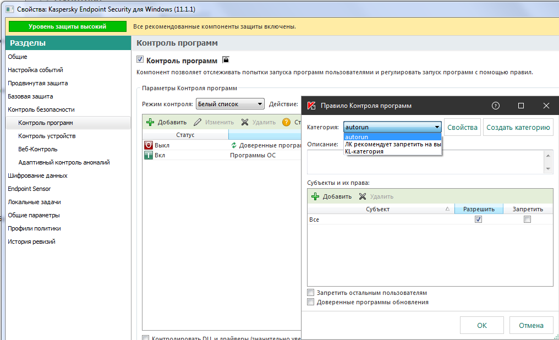Choose ЛК рекомендует запретить category option
Viewport: 559px width, 340px height.
(x=392, y=144)
